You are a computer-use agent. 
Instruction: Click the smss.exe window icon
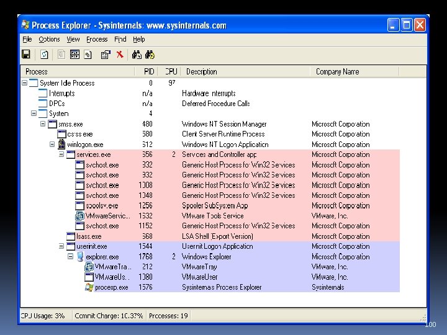[x=52, y=124]
